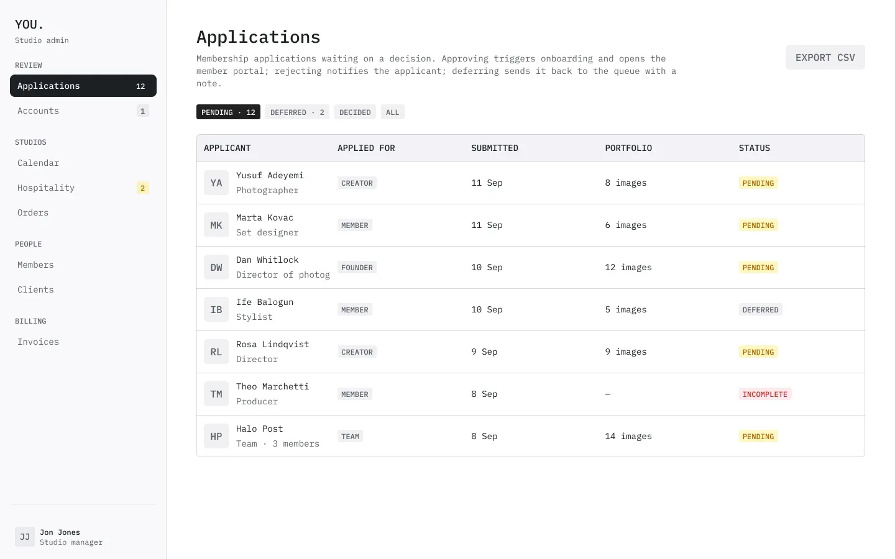
Task: Open Marta Kovac's application name
Action: point(265,218)
